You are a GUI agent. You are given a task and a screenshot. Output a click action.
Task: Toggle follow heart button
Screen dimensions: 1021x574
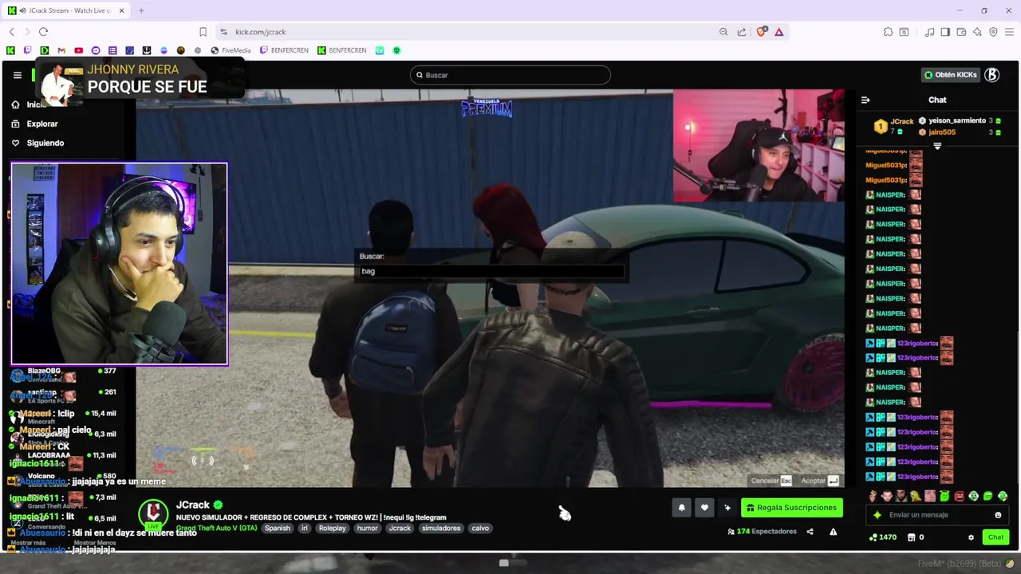(704, 508)
